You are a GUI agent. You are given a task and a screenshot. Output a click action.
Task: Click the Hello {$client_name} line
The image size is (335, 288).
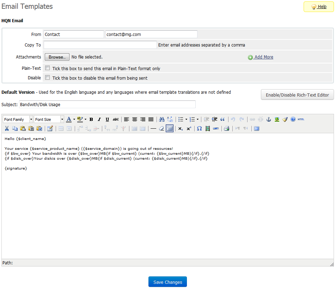click(x=25, y=139)
